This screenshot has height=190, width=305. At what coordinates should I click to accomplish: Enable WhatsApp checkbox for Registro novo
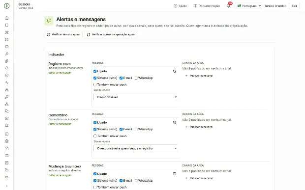point(136,78)
